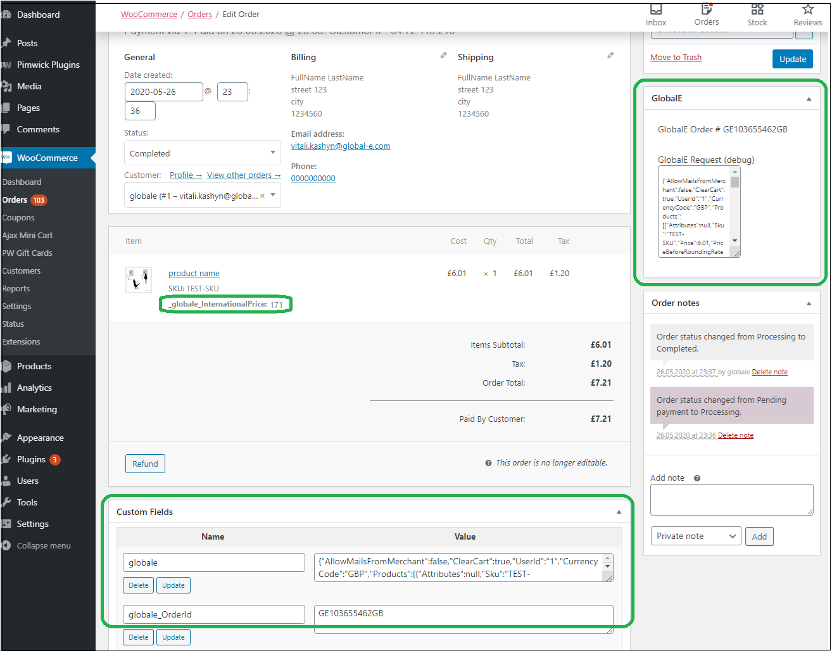Click the Collapse menu icon

coord(6,546)
